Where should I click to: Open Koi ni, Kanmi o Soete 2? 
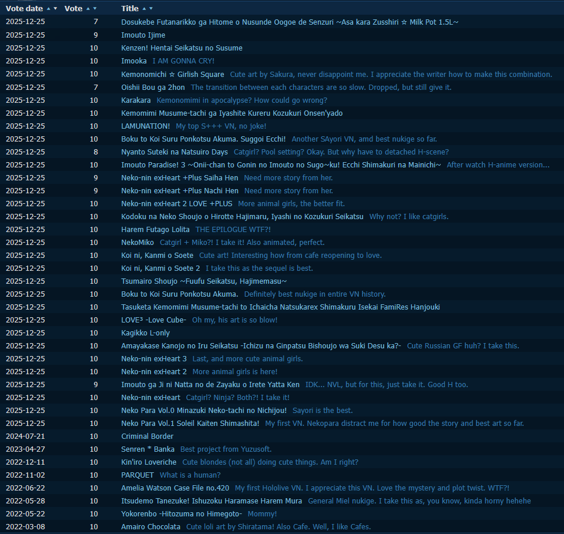coord(160,268)
